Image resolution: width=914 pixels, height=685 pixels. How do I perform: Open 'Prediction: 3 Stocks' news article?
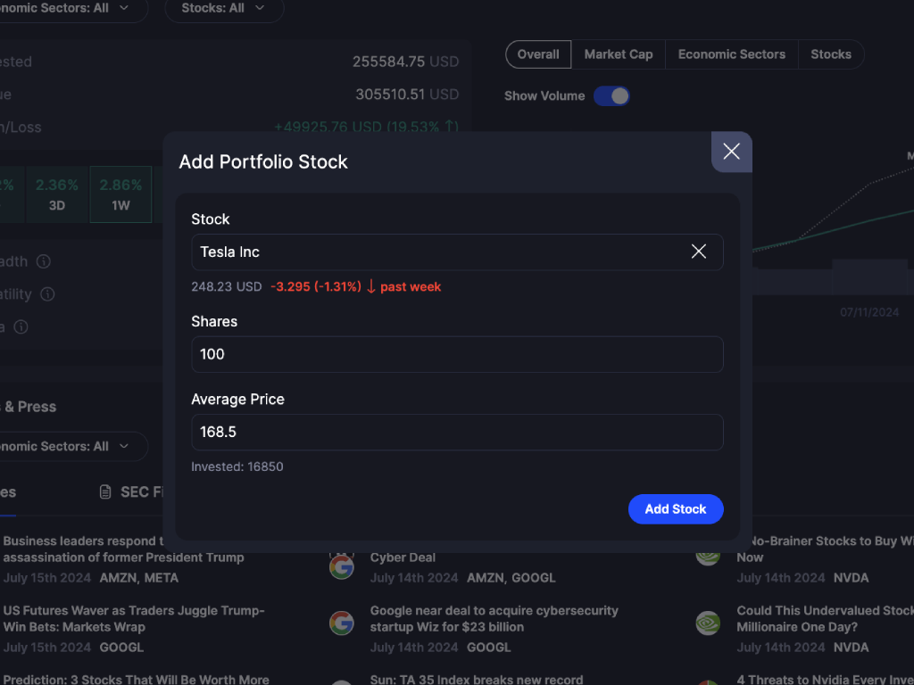(x=136, y=679)
